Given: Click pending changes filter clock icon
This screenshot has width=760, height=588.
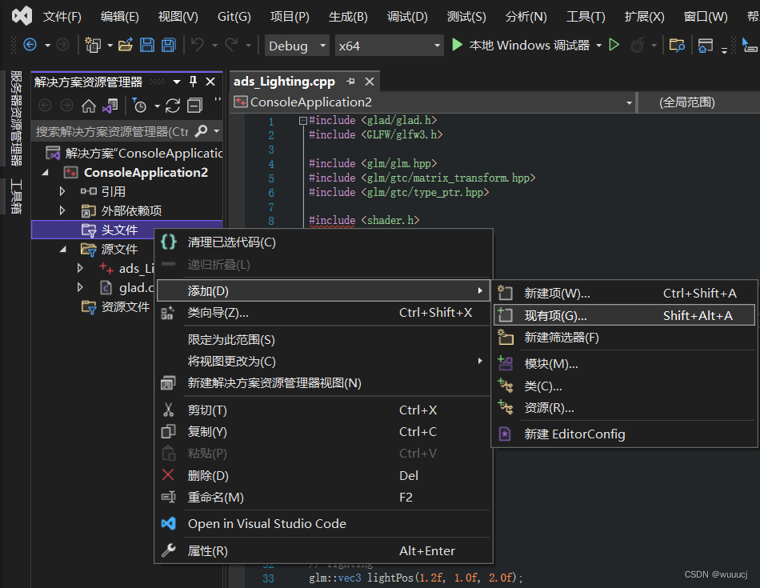Looking at the screenshot, I should tap(139, 105).
